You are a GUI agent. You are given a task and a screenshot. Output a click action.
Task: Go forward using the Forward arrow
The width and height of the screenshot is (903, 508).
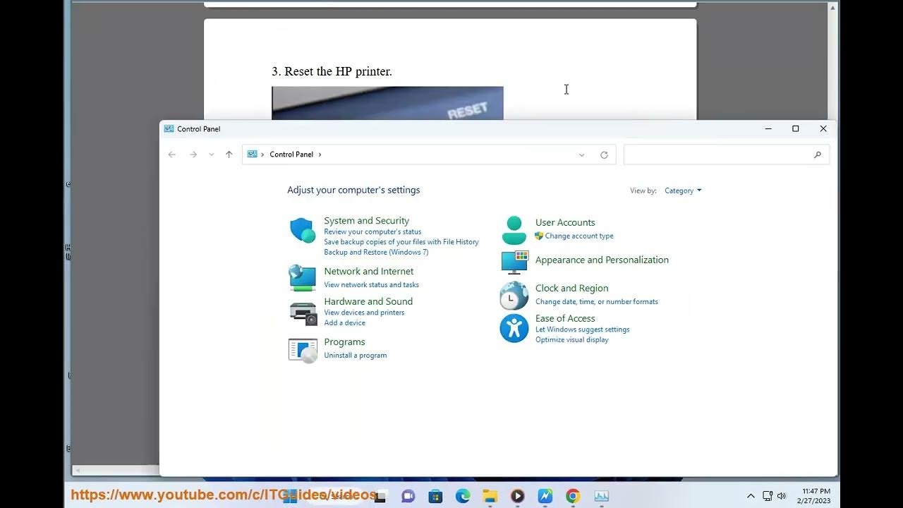193,155
